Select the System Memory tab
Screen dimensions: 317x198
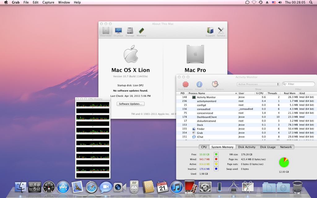[x=222, y=147]
